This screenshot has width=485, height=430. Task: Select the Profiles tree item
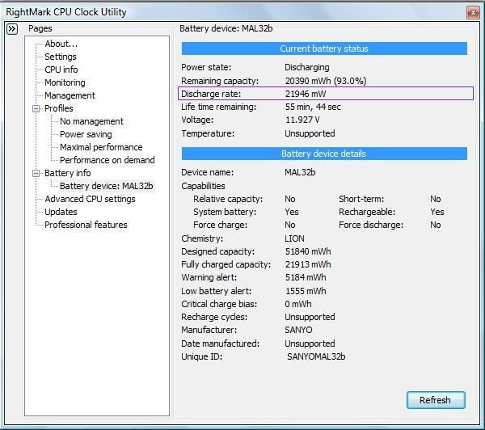point(59,108)
